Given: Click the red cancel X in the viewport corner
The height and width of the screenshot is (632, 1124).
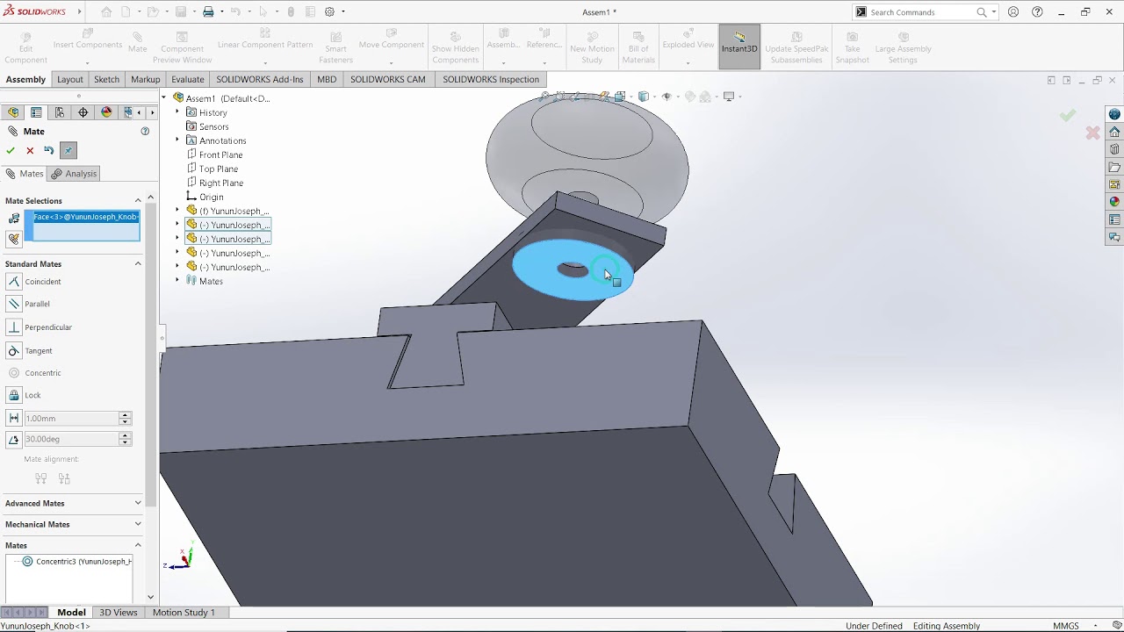Looking at the screenshot, I should [1092, 133].
